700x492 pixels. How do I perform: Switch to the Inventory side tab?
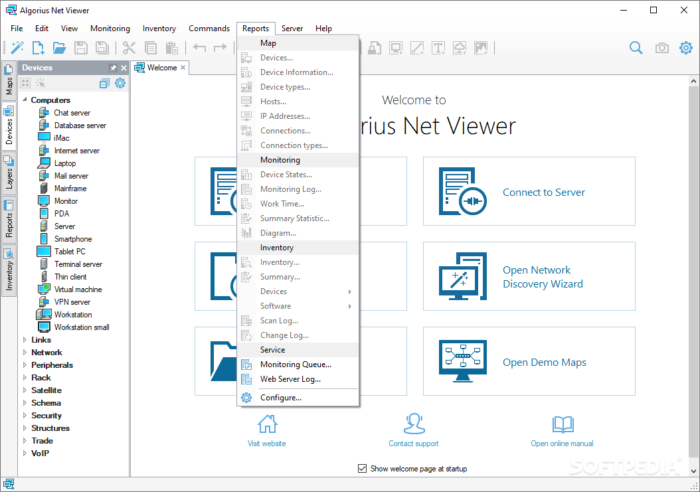coord(9,270)
